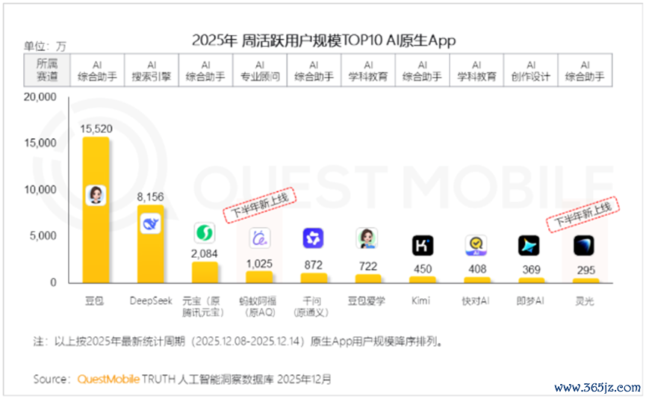
Task: Open the www.365jz.com watermark link
Action: click(597, 388)
